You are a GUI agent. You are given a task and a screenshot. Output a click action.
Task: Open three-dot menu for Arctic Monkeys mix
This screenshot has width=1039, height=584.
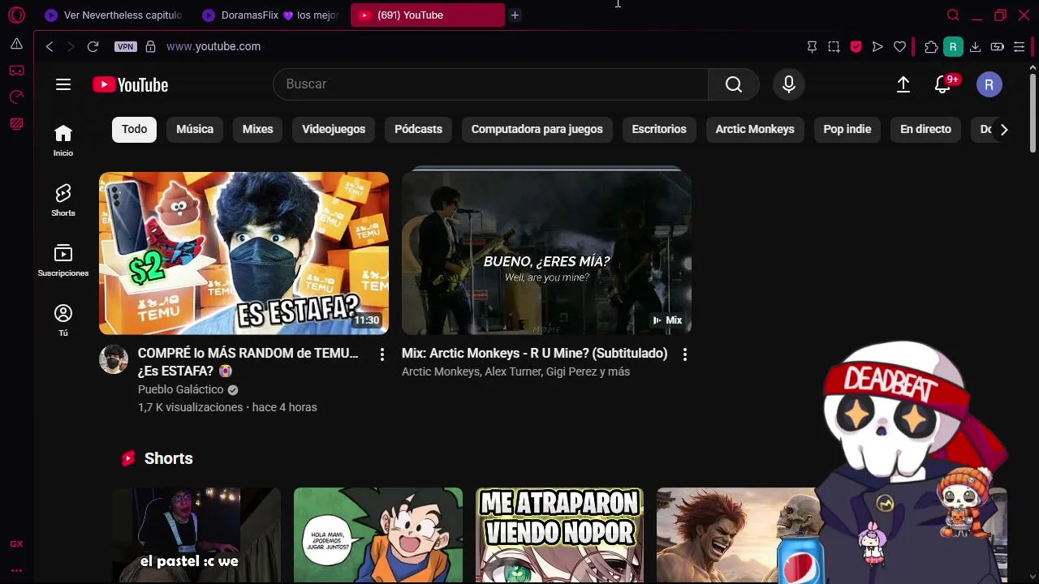tap(685, 354)
